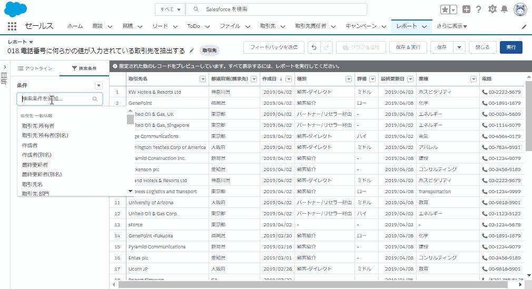Select 取引先名 from the filter list
Screen dimensions: 532x289
pyautogui.click(x=32, y=184)
